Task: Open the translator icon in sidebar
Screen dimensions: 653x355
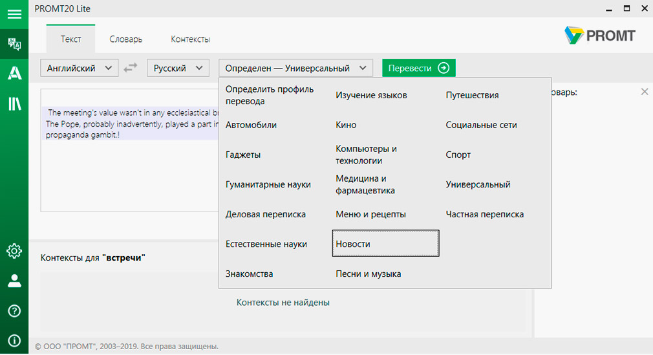Action: tap(14, 44)
